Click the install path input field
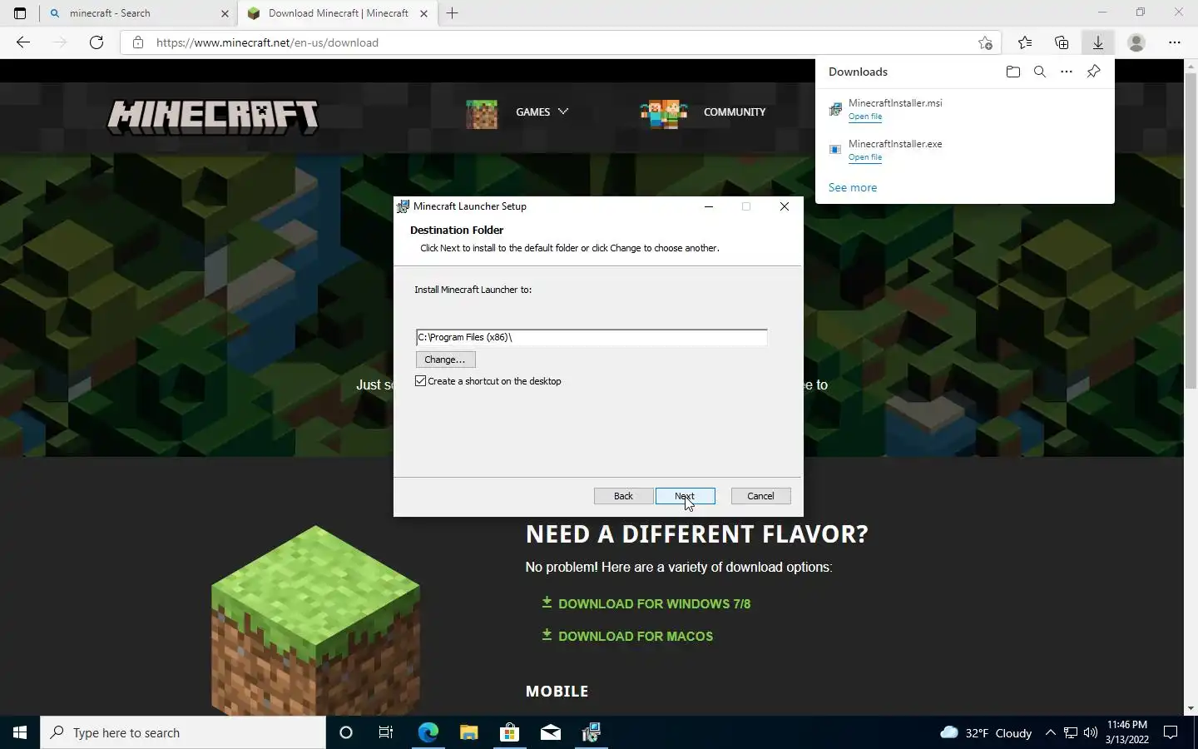1198x749 pixels. [x=592, y=337]
